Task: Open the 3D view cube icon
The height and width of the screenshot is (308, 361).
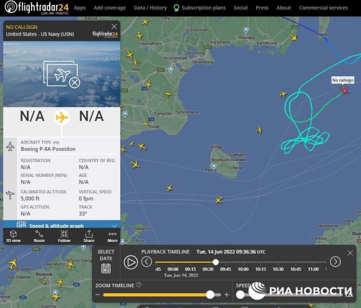Action: (x=13, y=234)
